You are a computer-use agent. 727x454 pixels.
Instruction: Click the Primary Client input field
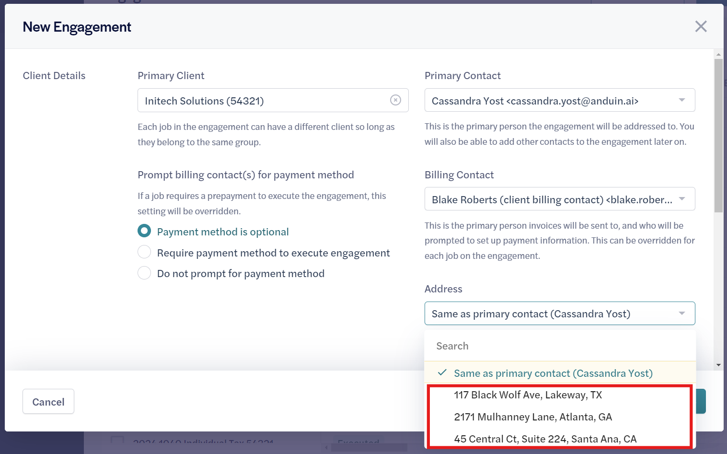(x=273, y=100)
